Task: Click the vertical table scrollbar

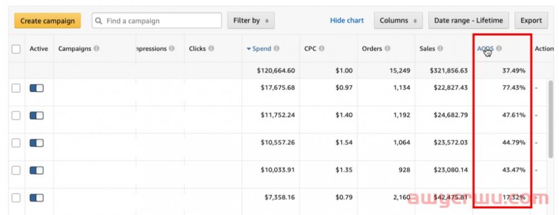Action: tap(551, 120)
